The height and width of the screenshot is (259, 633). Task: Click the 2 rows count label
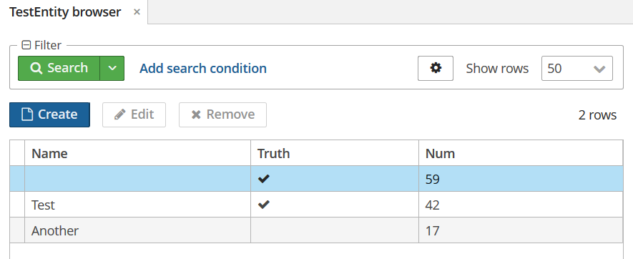point(597,115)
